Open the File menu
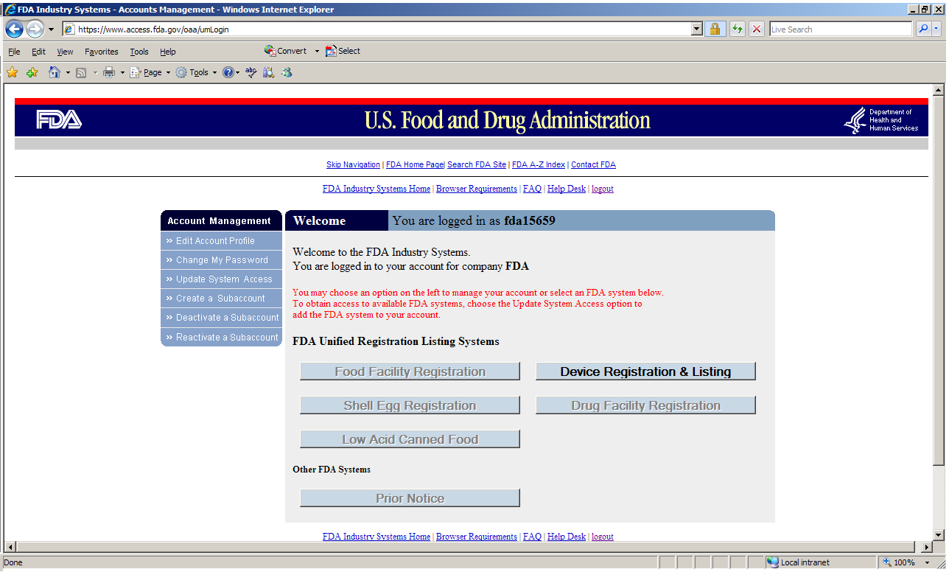The image size is (949, 572). pos(14,52)
